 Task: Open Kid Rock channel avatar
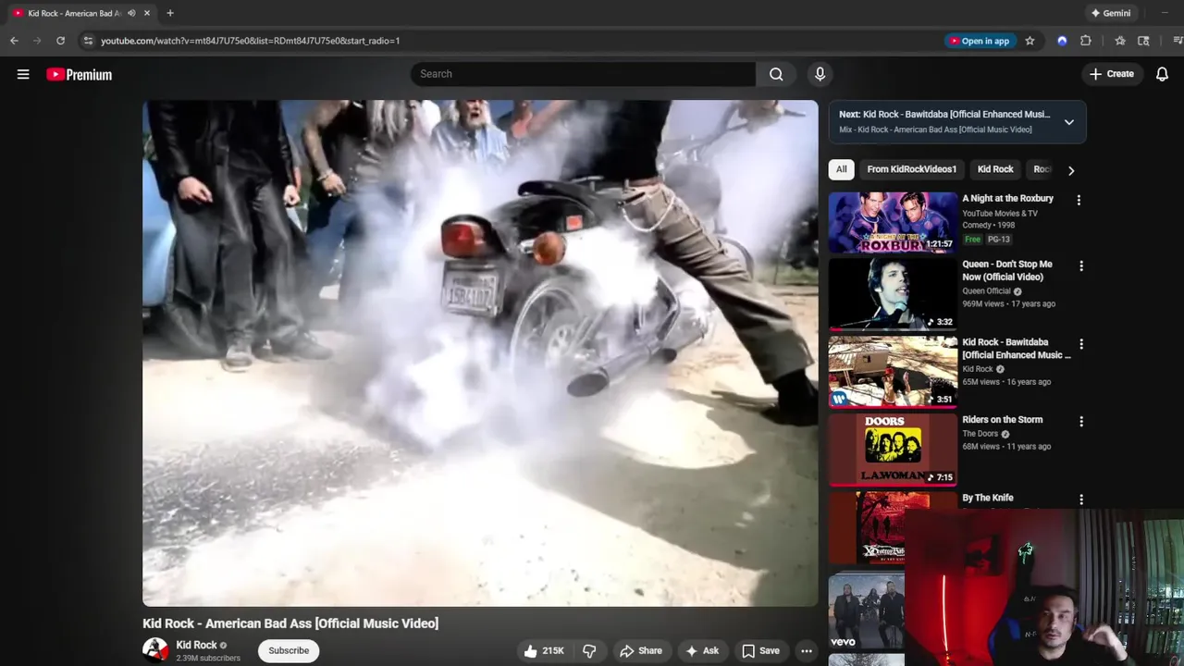coord(155,650)
